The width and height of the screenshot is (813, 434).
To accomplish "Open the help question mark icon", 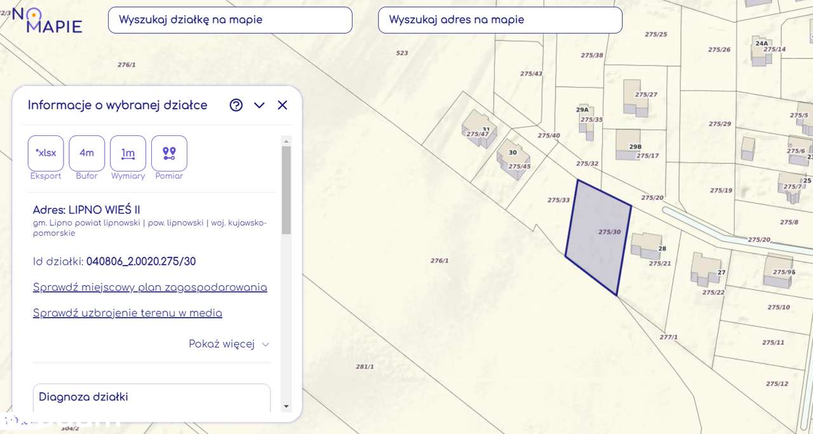I will (x=236, y=105).
